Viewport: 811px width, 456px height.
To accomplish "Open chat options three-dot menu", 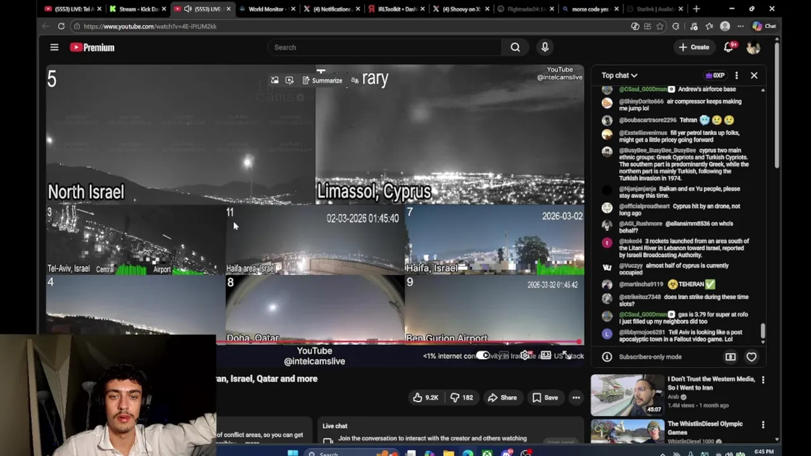I will pos(736,75).
